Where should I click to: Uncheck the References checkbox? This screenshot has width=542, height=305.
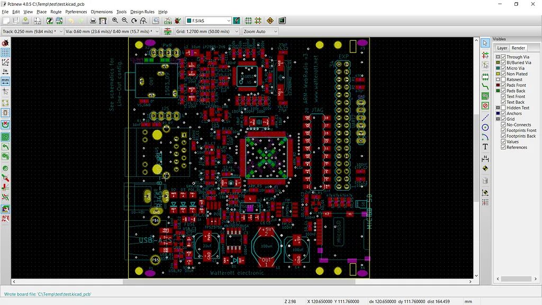[503, 147]
